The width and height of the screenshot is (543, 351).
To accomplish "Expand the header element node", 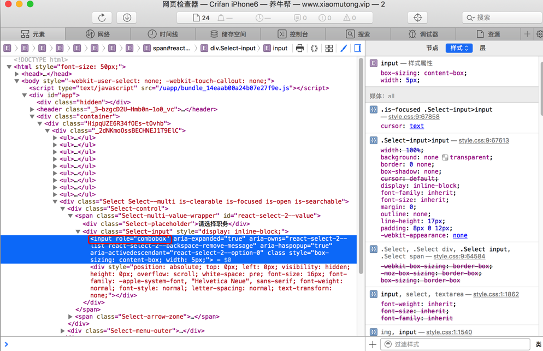I will [32, 109].
